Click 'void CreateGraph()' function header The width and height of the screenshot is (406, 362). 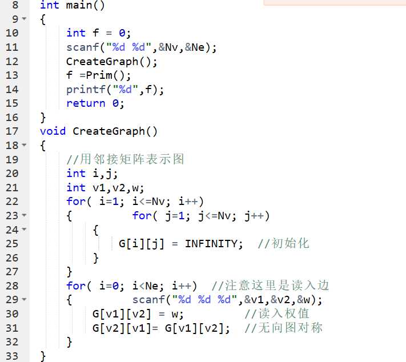pos(99,131)
